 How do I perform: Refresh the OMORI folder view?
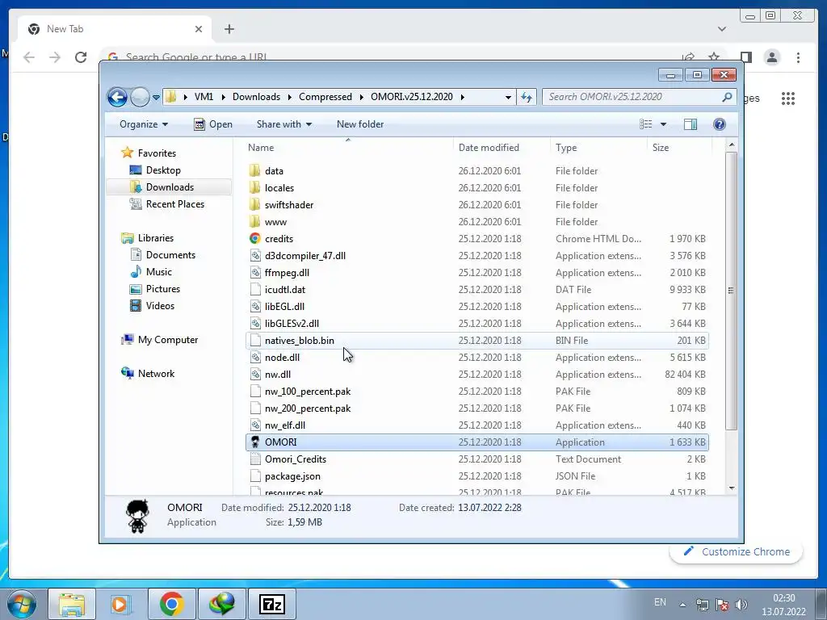(x=527, y=97)
